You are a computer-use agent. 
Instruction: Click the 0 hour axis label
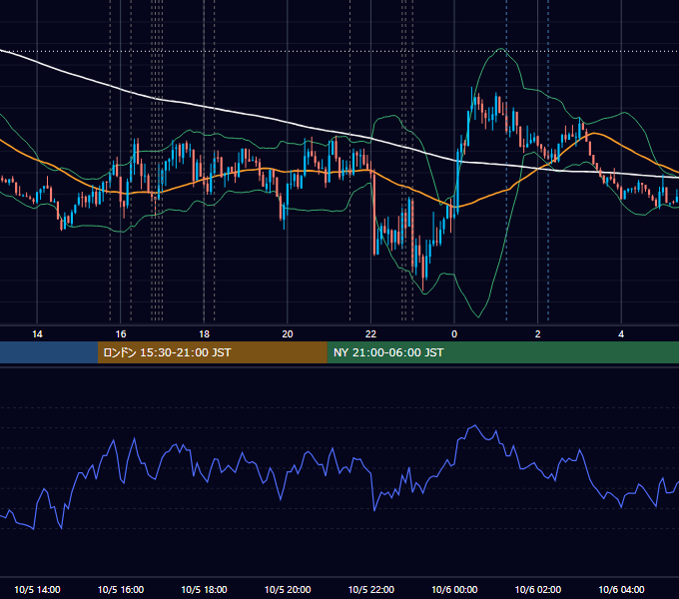(x=454, y=334)
